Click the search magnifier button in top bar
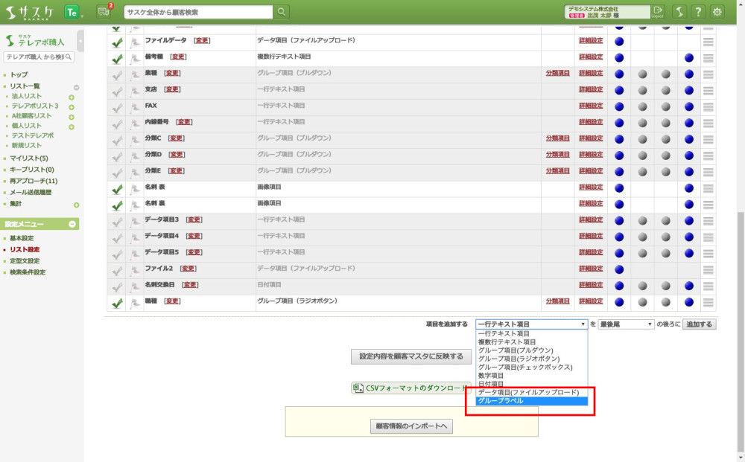 coord(281,12)
